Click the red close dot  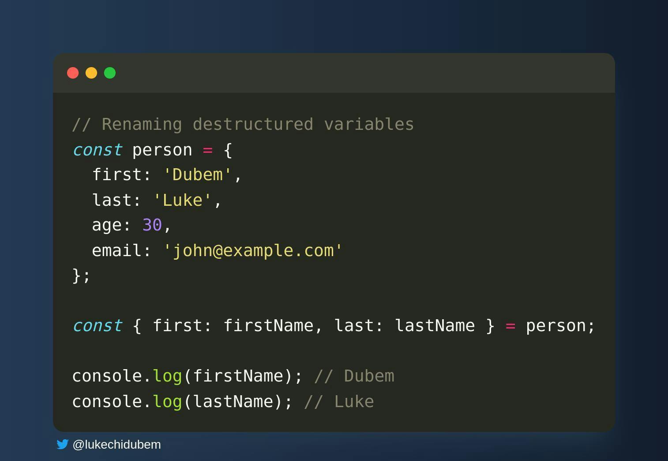point(73,73)
